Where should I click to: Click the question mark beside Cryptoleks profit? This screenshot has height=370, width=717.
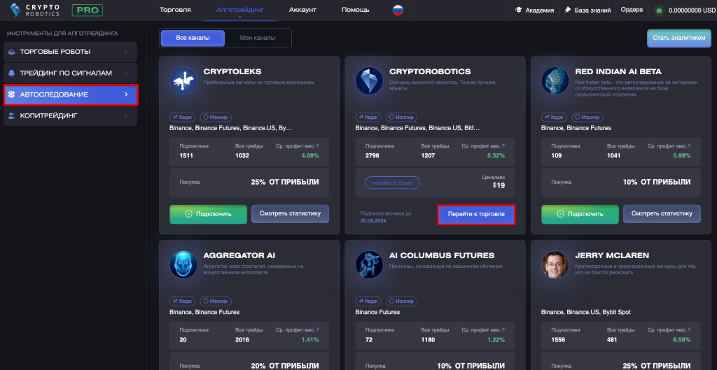coord(317,146)
